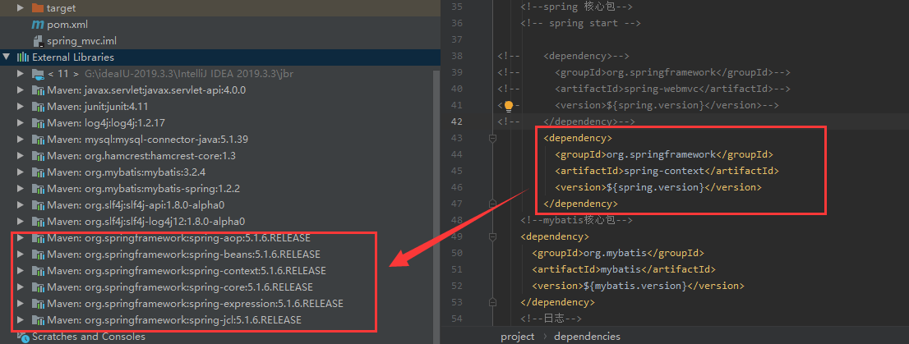The width and height of the screenshot is (909, 344).
Task: Click the project panel vertical scrollbar
Action: [436, 200]
